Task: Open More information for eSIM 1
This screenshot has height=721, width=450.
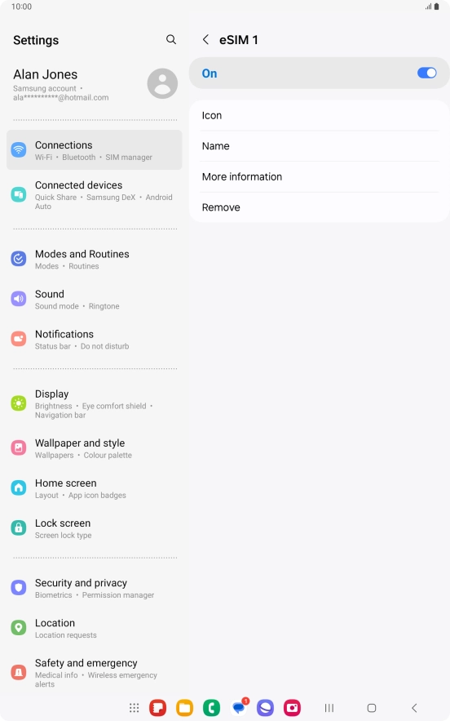Action: coord(319,176)
